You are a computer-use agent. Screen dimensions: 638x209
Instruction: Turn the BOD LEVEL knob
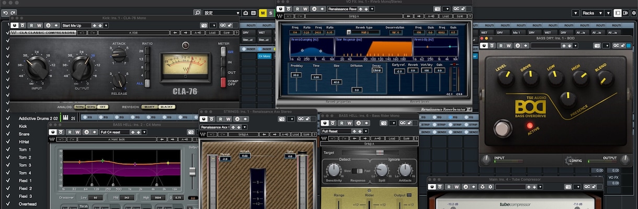[506, 78]
